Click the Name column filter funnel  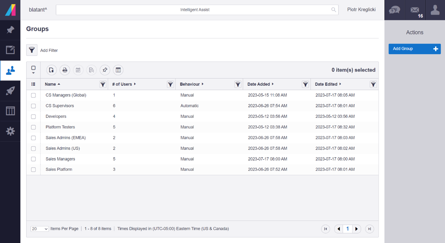(103, 84)
